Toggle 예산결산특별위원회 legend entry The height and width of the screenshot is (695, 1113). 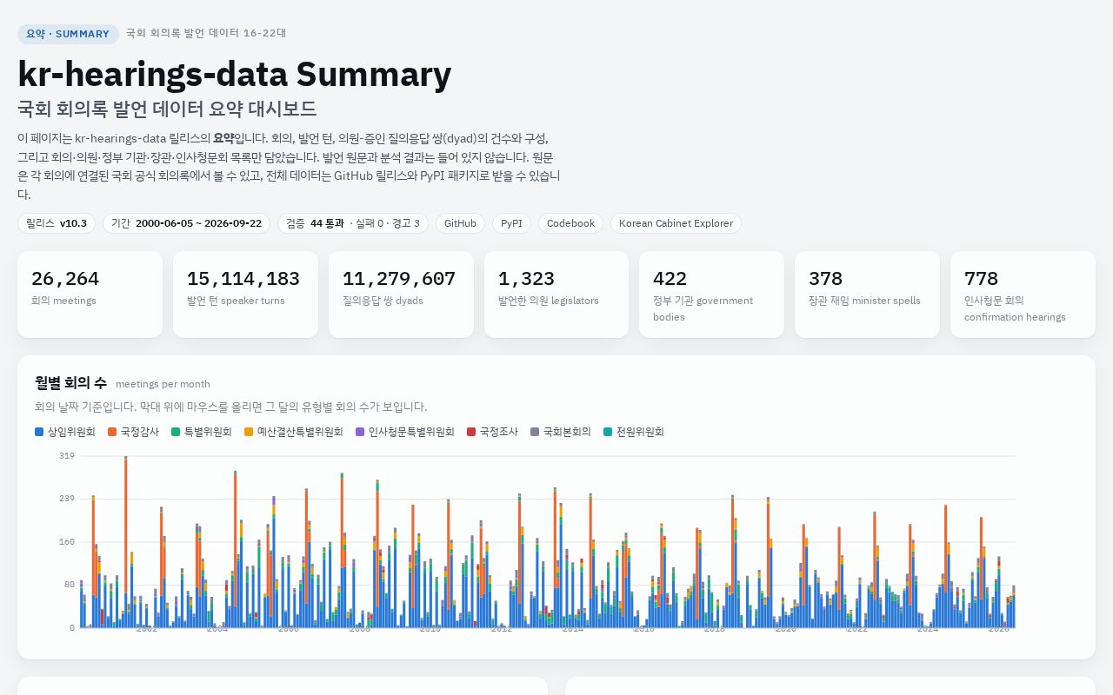tap(294, 432)
